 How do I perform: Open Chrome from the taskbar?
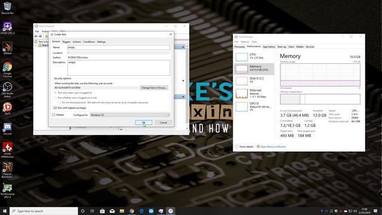coord(131,211)
